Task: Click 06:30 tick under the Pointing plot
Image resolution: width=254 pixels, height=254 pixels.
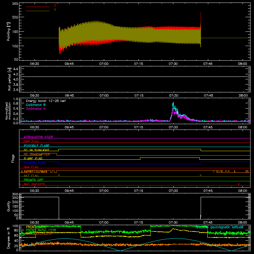Action: (x=35, y=64)
